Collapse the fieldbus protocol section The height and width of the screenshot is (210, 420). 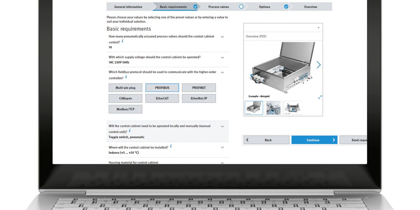coord(222,73)
